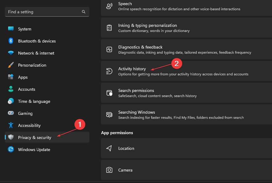Click the search magnifier icon

84,12
